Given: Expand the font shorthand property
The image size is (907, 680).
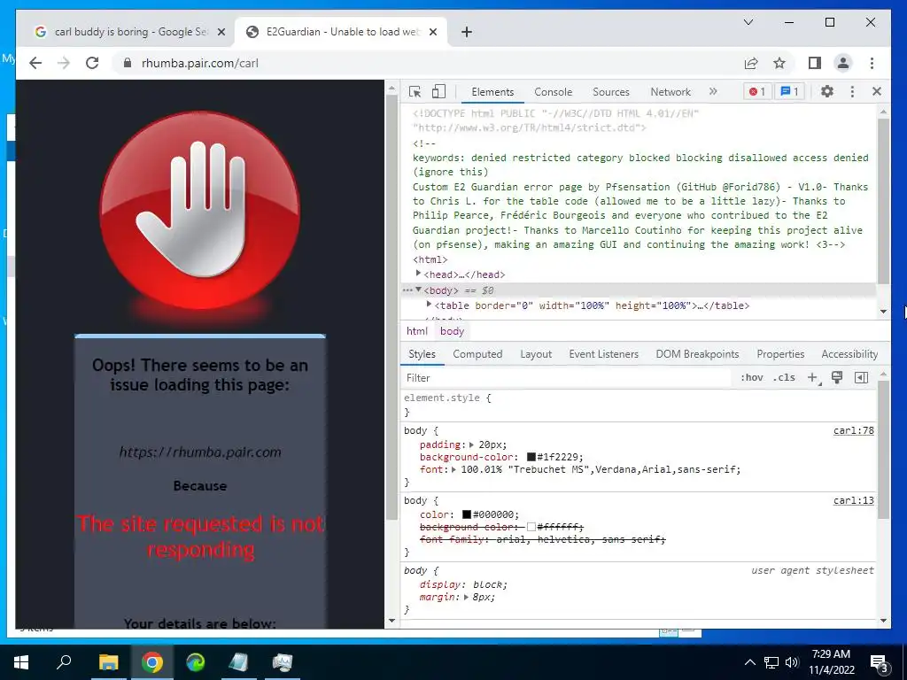Looking at the screenshot, I should click(x=453, y=469).
